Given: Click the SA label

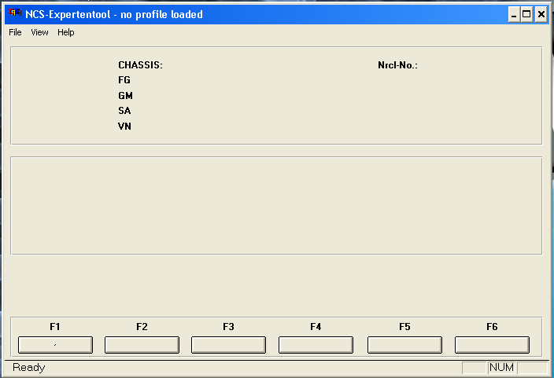Looking at the screenshot, I should [x=124, y=111].
